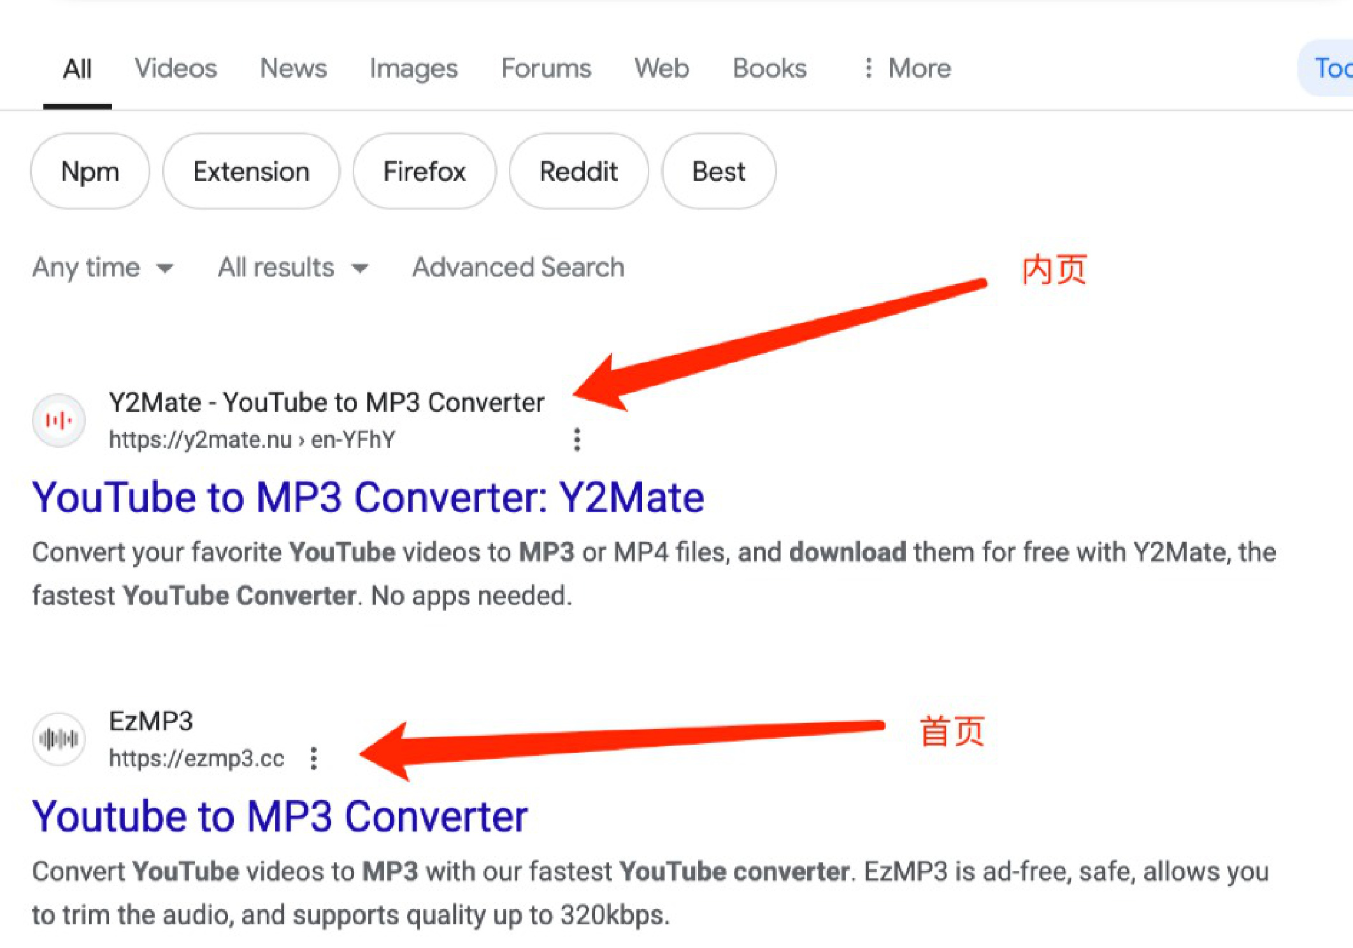Viewport: 1353px width, 948px height.
Task: Click the Best suggestion chip
Action: (x=719, y=171)
